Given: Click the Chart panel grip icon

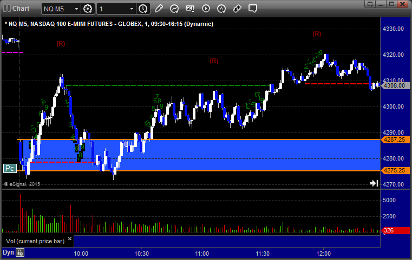Looking at the screenshot, I should coord(7,9).
